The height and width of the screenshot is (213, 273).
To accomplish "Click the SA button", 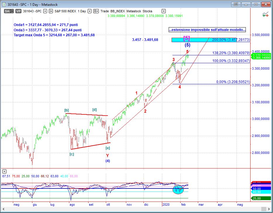I will coord(7,11).
